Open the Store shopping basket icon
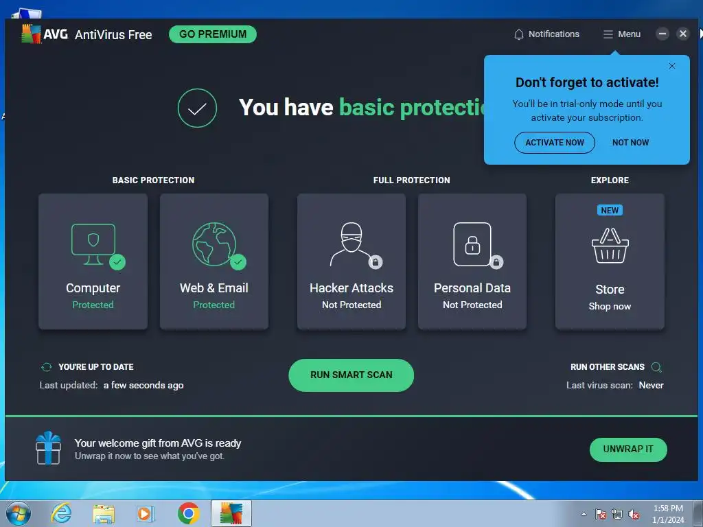This screenshot has width=703, height=527. (x=610, y=246)
